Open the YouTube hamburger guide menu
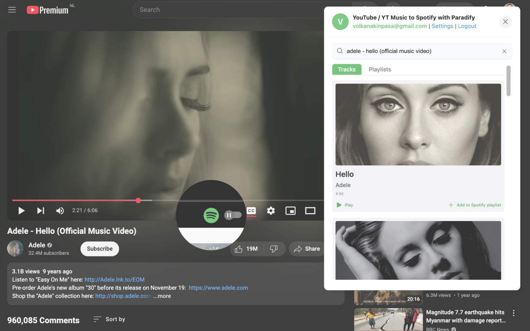 [12, 10]
